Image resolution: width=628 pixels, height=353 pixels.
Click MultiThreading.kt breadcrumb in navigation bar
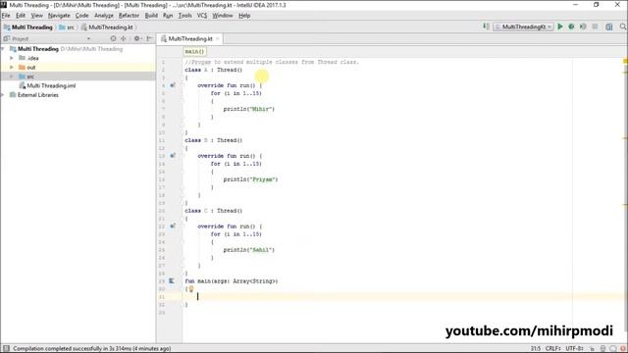tap(107, 27)
